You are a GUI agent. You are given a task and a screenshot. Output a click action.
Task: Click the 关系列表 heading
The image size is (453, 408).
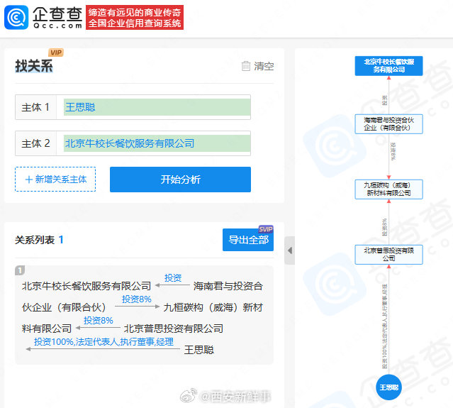coord(35,240)
